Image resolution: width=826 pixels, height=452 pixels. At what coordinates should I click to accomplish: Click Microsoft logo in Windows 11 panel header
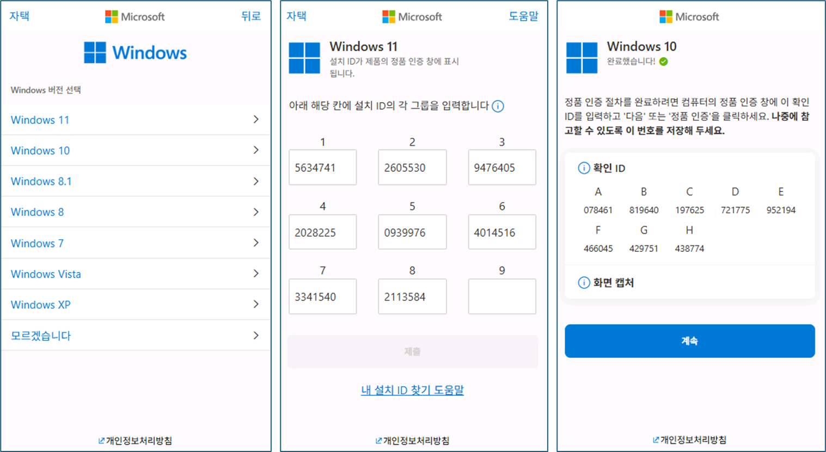[x=412, y=17]
